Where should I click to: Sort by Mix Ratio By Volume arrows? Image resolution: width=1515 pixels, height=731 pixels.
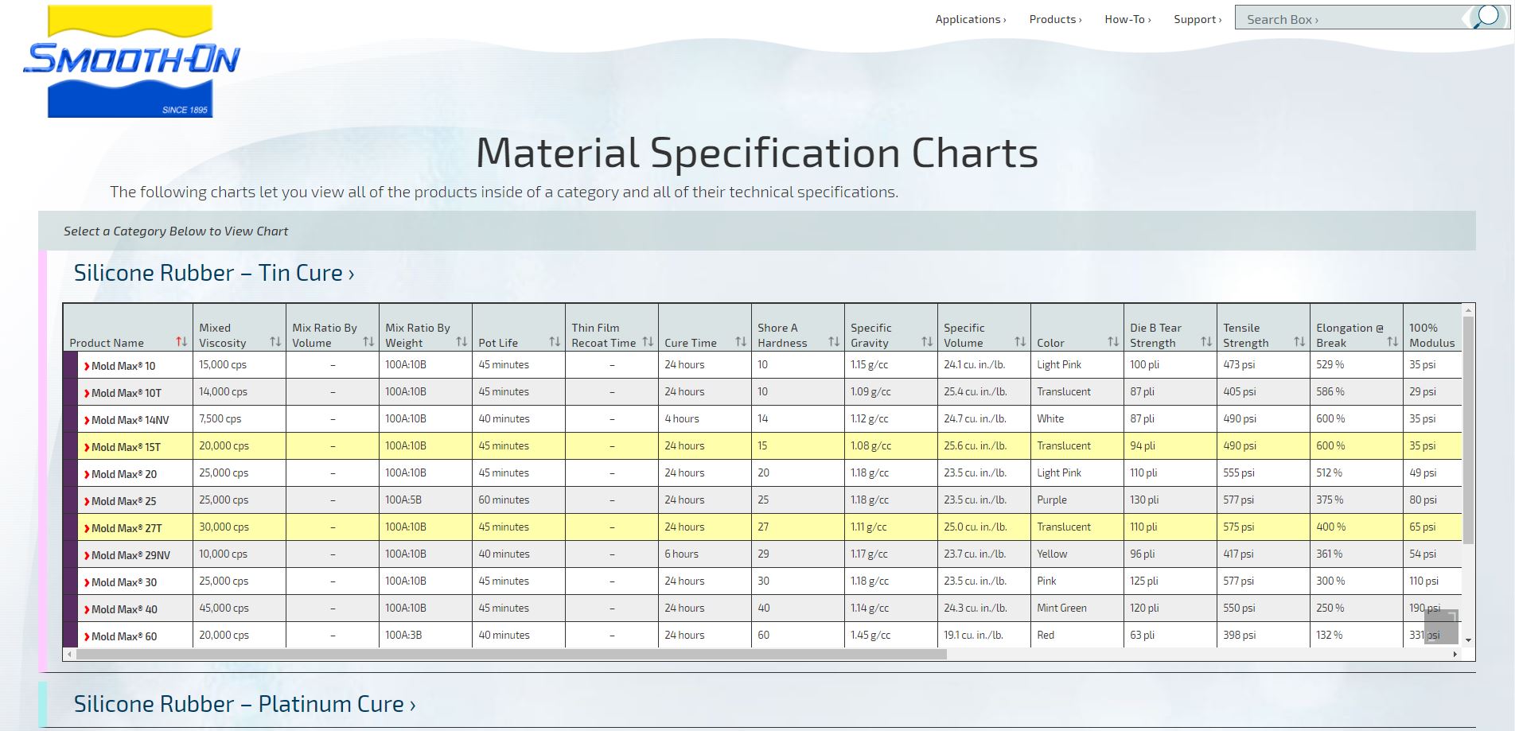tap(368, 342)
